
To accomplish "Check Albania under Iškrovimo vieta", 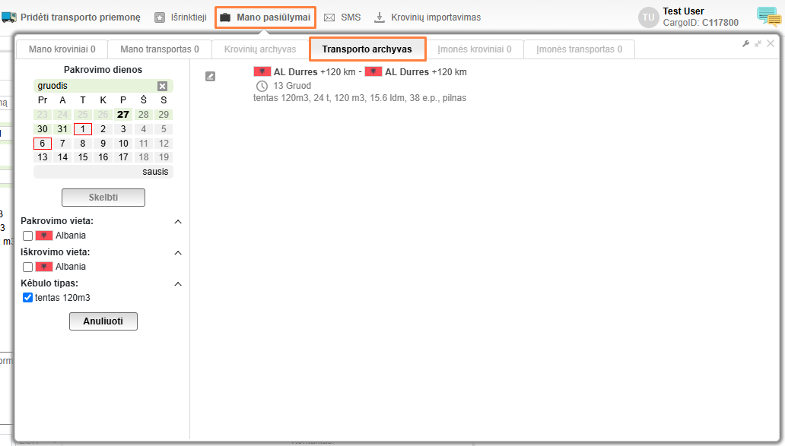I will point(28,267).
